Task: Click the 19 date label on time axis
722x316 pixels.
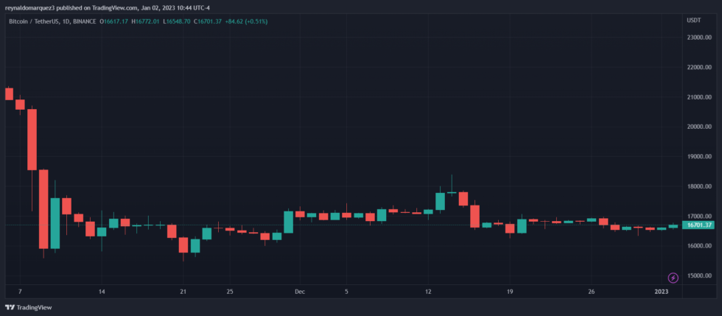Action: [x=510, y=292]
